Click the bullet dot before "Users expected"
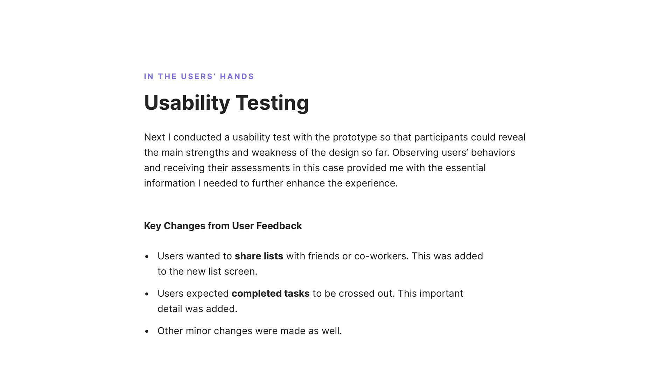Image resolution: width=672 pixels, height=383 pixels. point(147,294)
